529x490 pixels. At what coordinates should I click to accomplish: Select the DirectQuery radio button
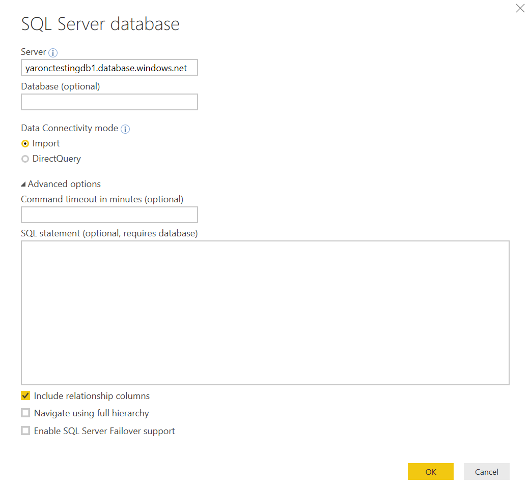[25, 159]
